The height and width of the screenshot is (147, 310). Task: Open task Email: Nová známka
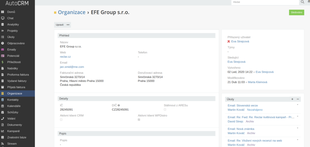click(x=241, y=129)
